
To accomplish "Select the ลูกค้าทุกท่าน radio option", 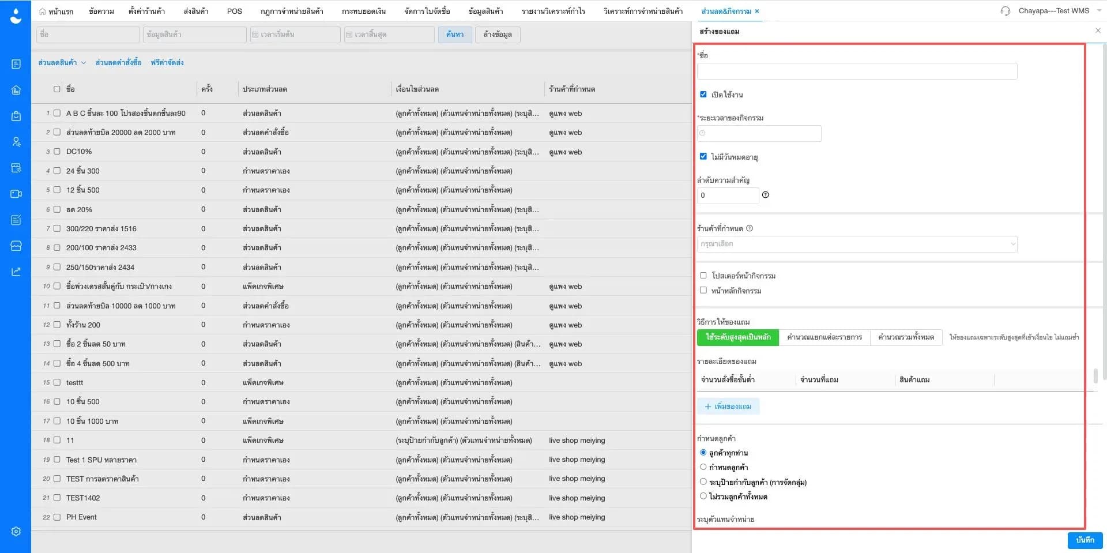I will point(703,453).
